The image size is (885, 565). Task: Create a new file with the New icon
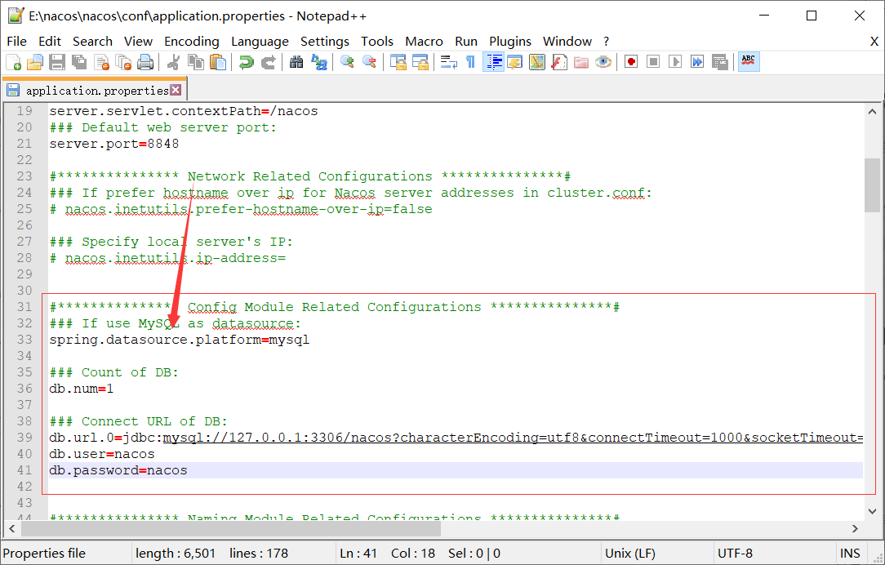(x=13, y=61)
